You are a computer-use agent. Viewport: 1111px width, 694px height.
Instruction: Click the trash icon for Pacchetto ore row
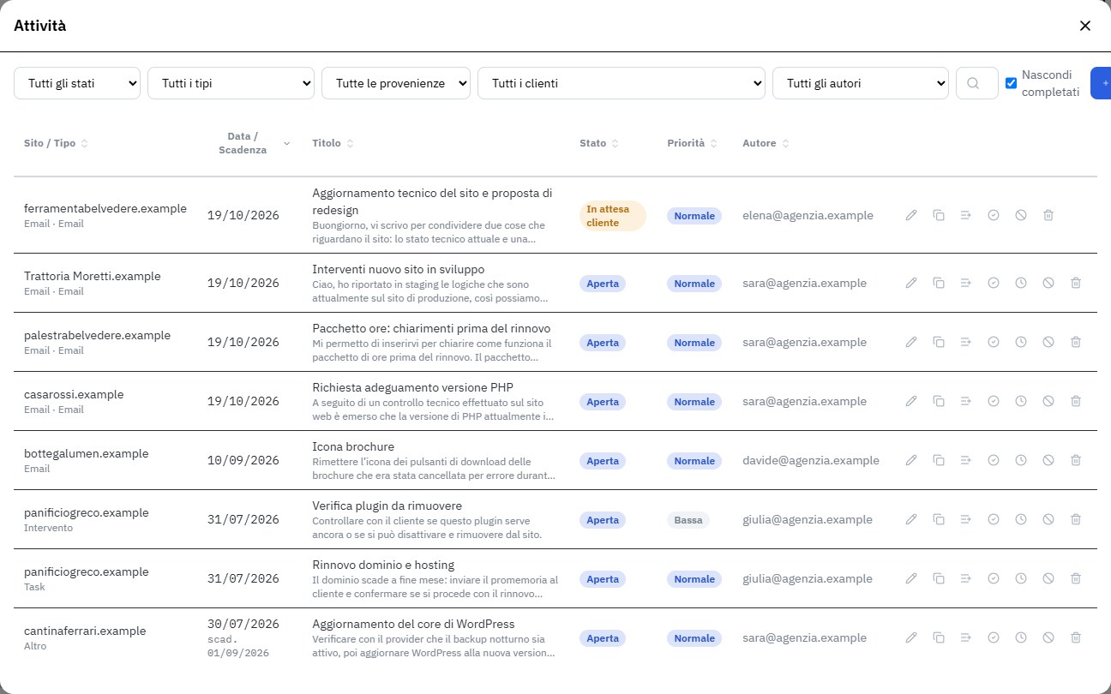pyautogui.click(x=1076, y=342)
